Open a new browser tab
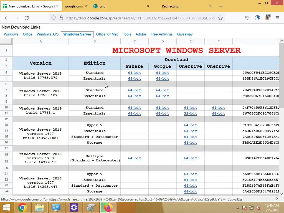Screen dimensions: 284x213 pyautogui.click(x=221, y=6)
